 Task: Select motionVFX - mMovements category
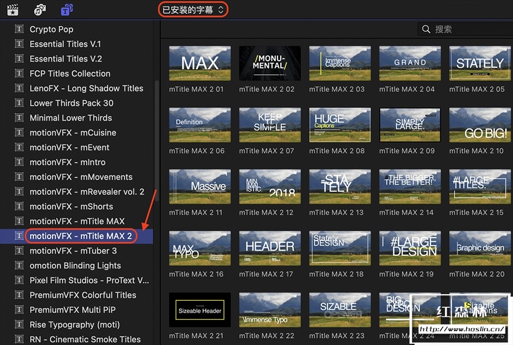[81, 177]
